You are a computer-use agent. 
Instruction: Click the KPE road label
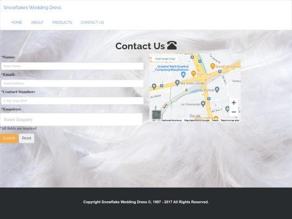(x=165, y=106)
